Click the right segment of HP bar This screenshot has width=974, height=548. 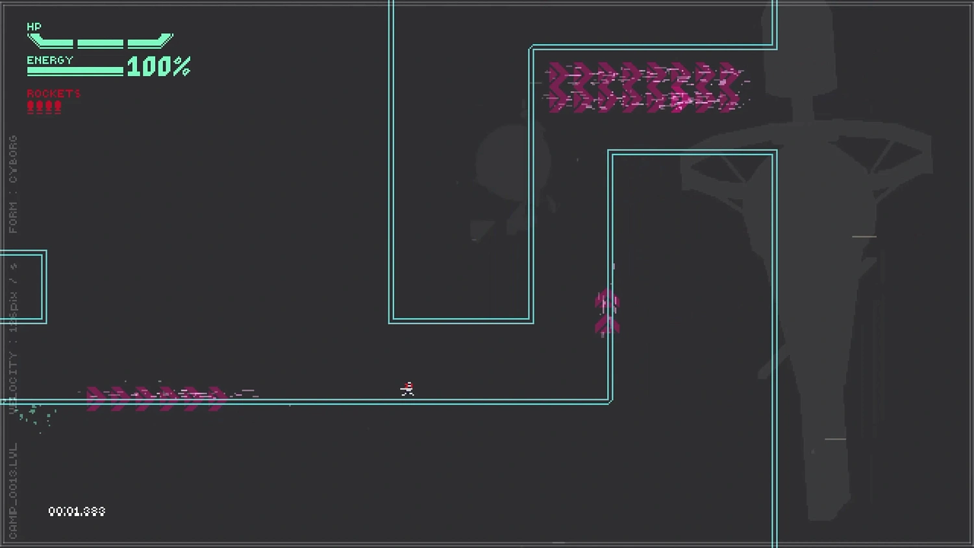149,42
